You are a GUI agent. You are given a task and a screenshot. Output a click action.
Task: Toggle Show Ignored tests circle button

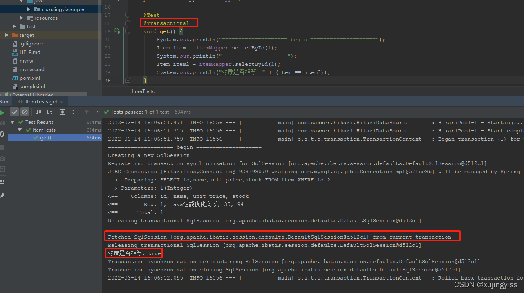[x=25, y=112]
